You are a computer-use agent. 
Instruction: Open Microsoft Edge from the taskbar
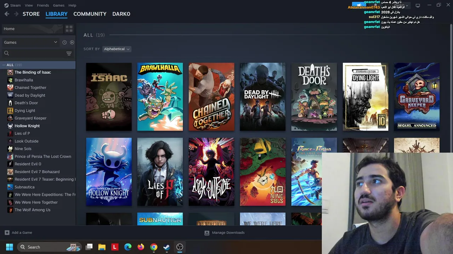(128, 247)
